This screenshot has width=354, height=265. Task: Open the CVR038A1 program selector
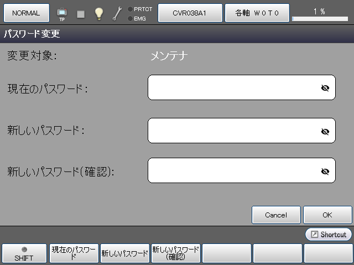(x=190, y=13)
